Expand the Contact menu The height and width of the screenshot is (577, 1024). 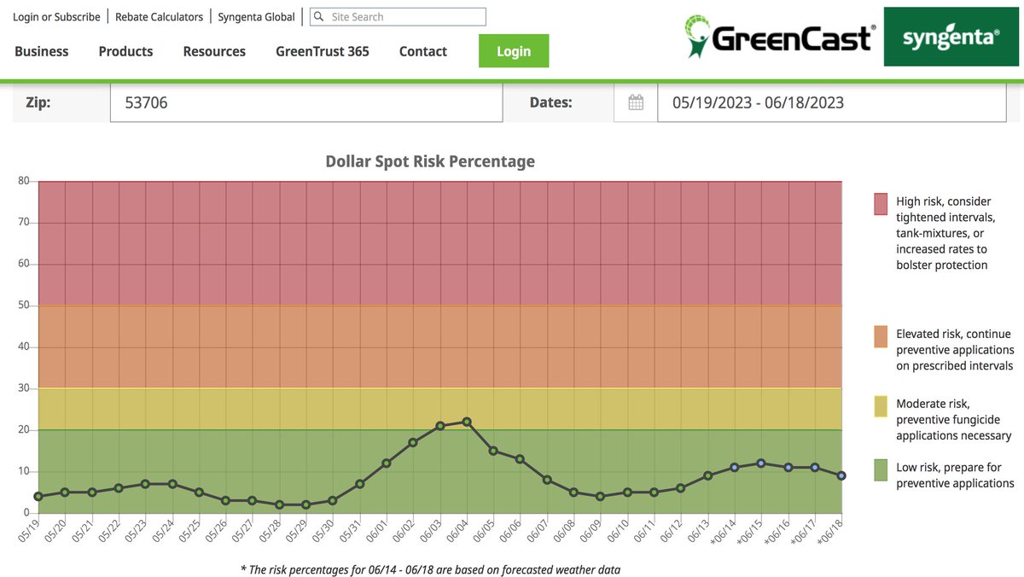pyautogui.click(x=422, y=51)
